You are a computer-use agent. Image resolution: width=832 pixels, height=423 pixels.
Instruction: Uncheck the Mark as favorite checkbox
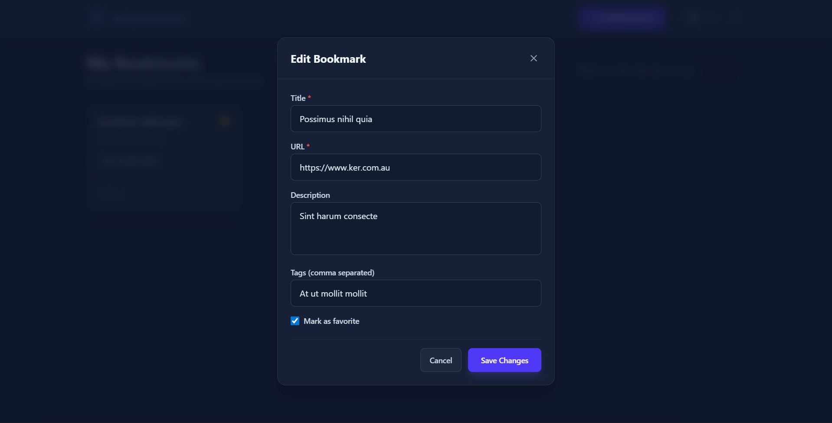coord(295,321)
